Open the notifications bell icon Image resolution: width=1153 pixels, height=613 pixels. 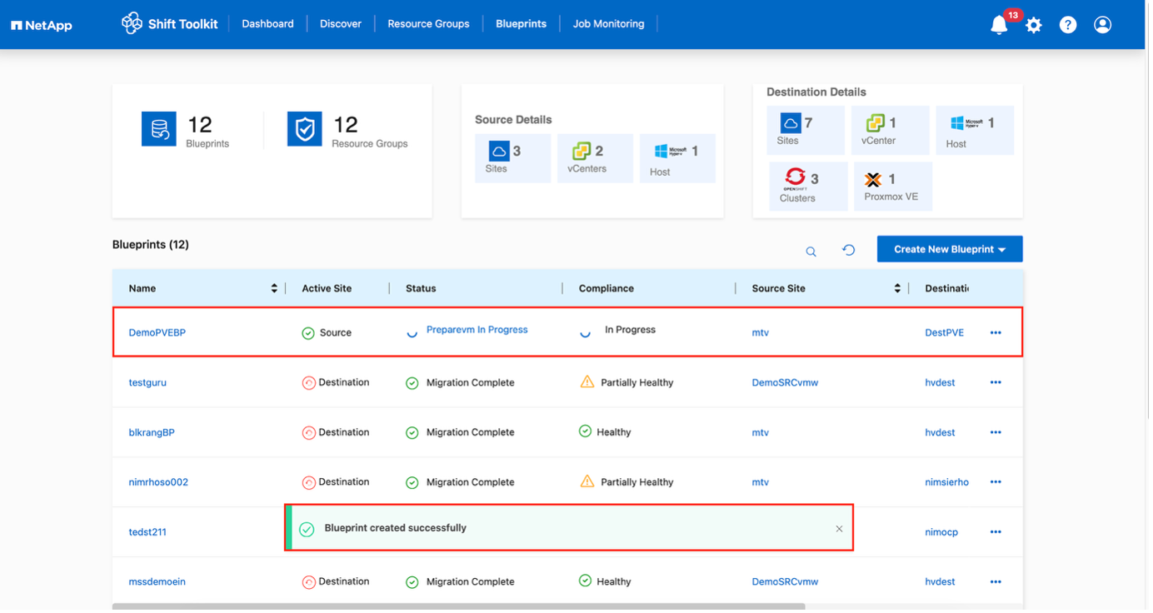coord(999,25)
